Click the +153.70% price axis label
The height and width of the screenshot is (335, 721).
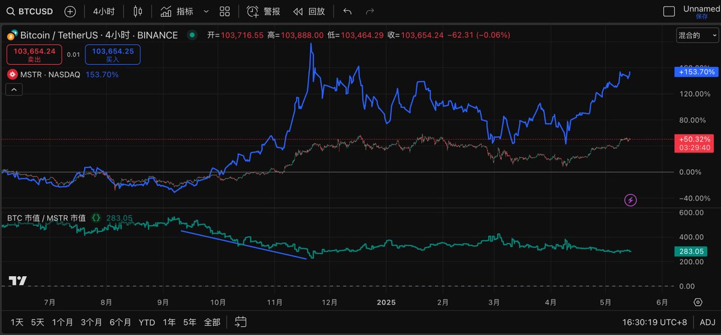(x=696, y=71)
